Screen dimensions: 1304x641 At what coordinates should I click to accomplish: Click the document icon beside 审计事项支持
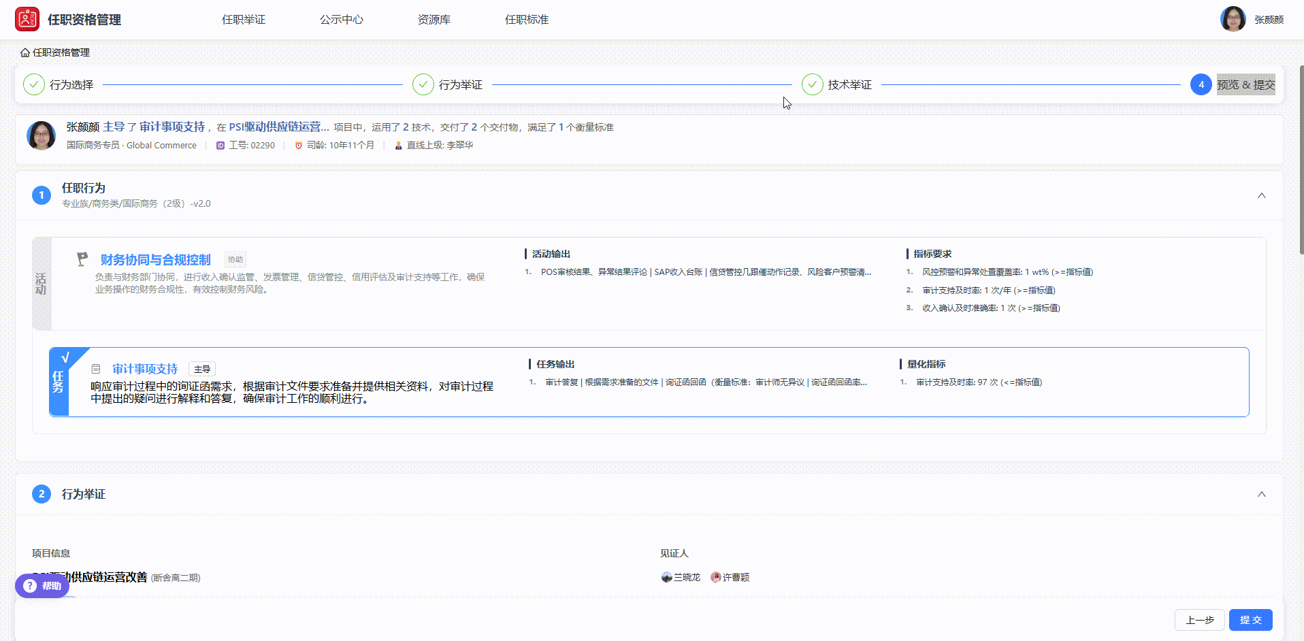click(x=96, y=369)
